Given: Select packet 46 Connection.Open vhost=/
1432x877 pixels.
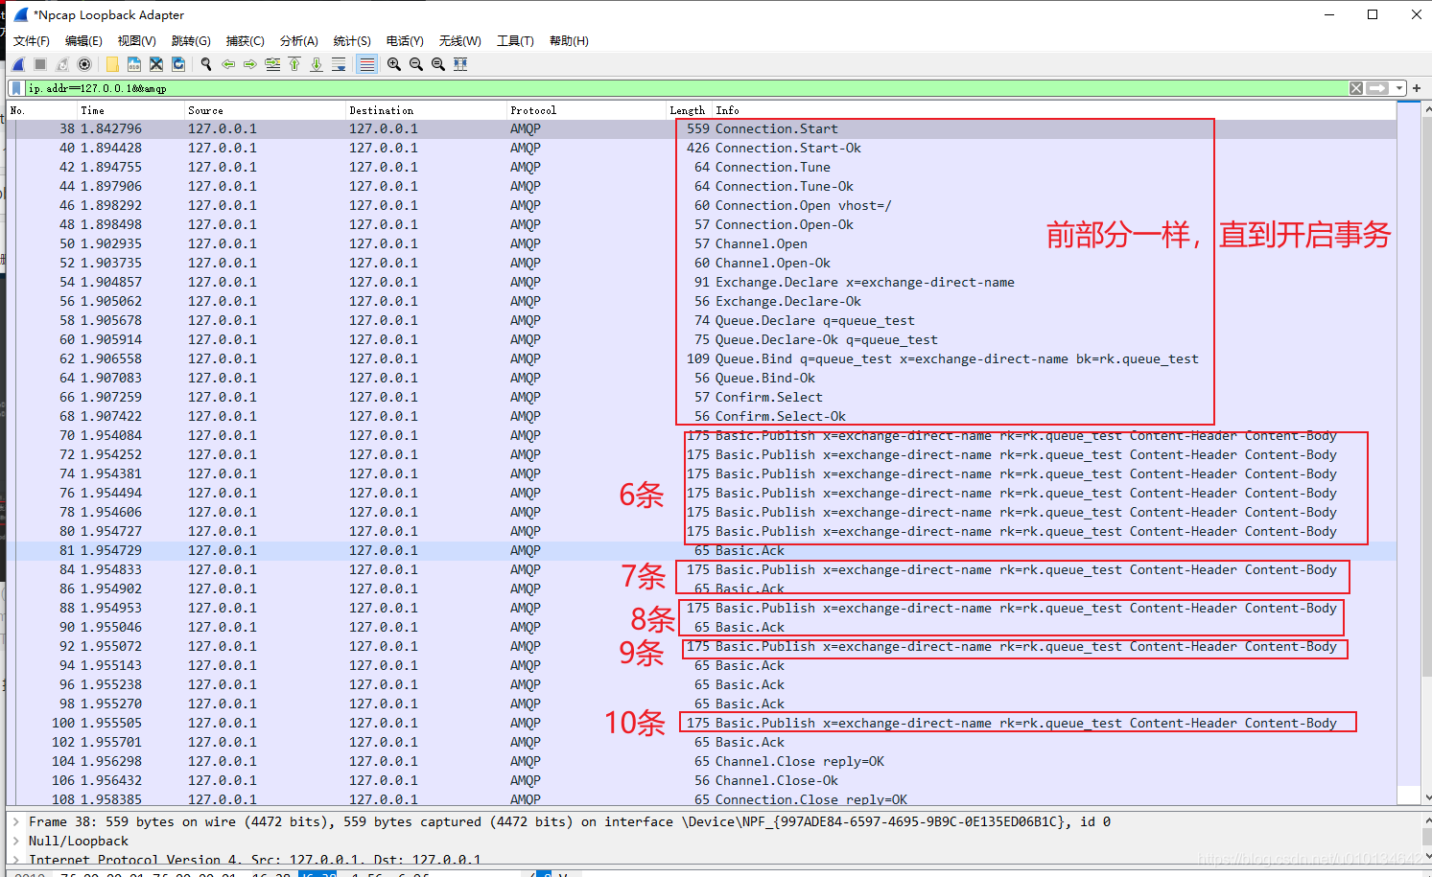Looking at the screenshot, I should click(701, 205).
